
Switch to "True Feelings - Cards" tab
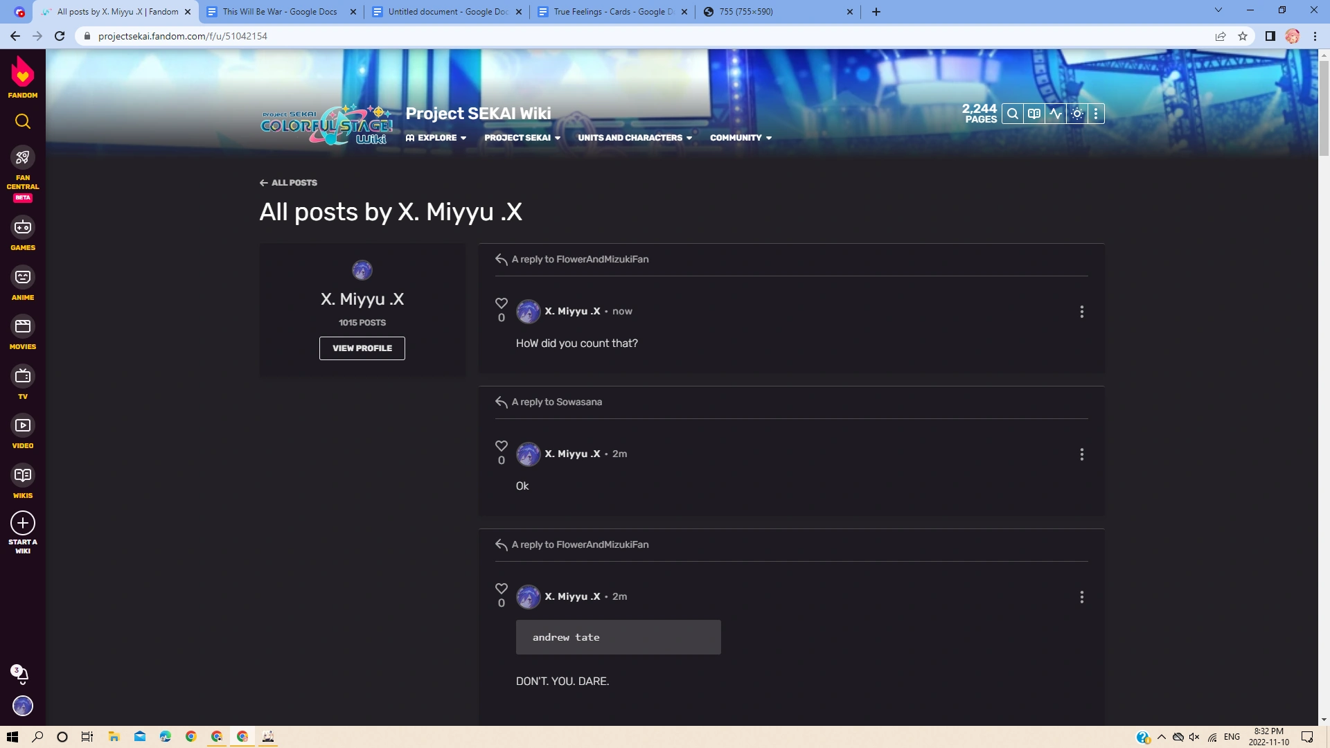612,12
